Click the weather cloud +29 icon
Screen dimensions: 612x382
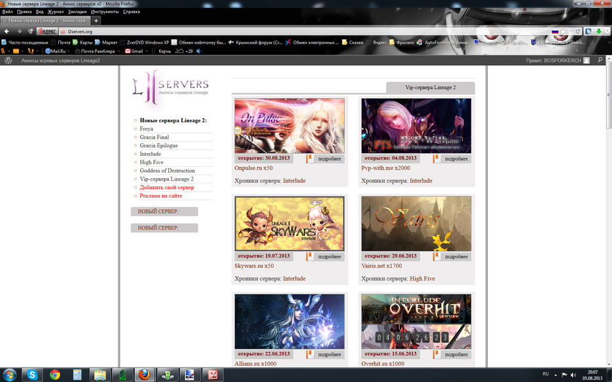[183, 51]
